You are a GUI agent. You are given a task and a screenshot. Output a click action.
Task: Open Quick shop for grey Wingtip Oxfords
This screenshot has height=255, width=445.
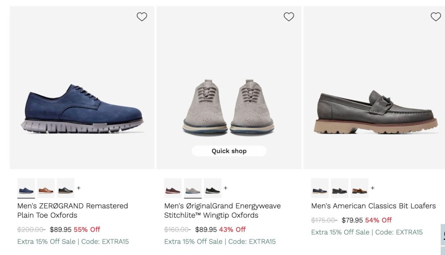pyautogui.click(x=229, y=151)
